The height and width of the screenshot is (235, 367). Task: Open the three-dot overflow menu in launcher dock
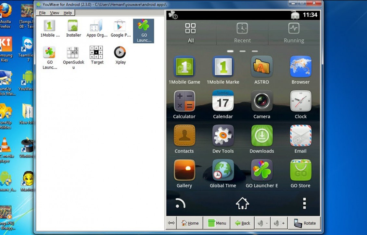tap(304, 203)
